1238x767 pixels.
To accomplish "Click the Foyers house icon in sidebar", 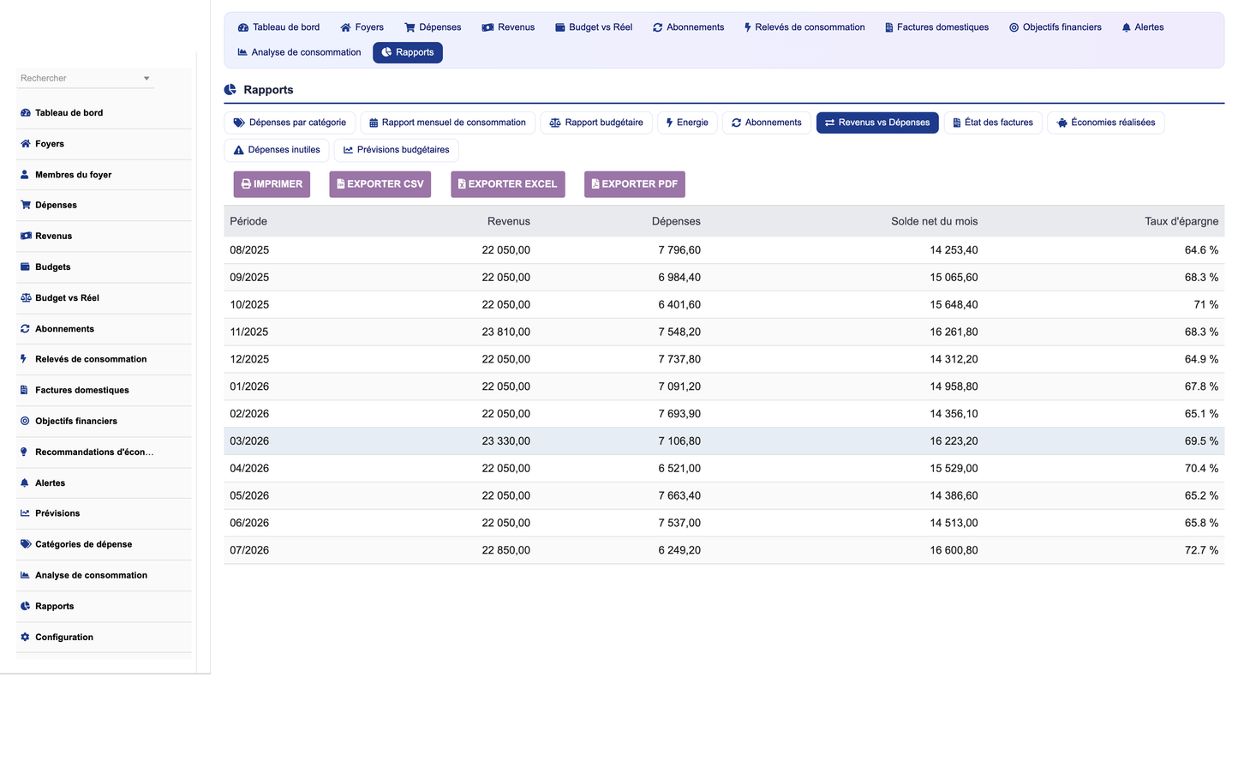I will [26, 144].
